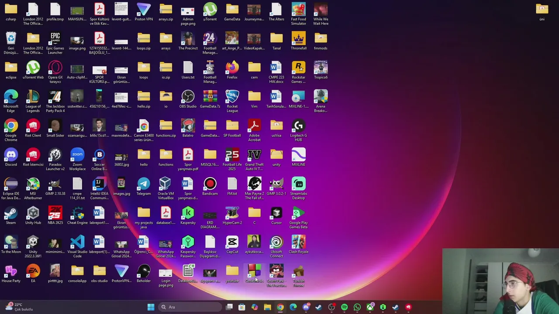The width and height of the screenshot is (559, 314).
Task: Open the Rocket League desktop shortcut
Action: [232, 101]
